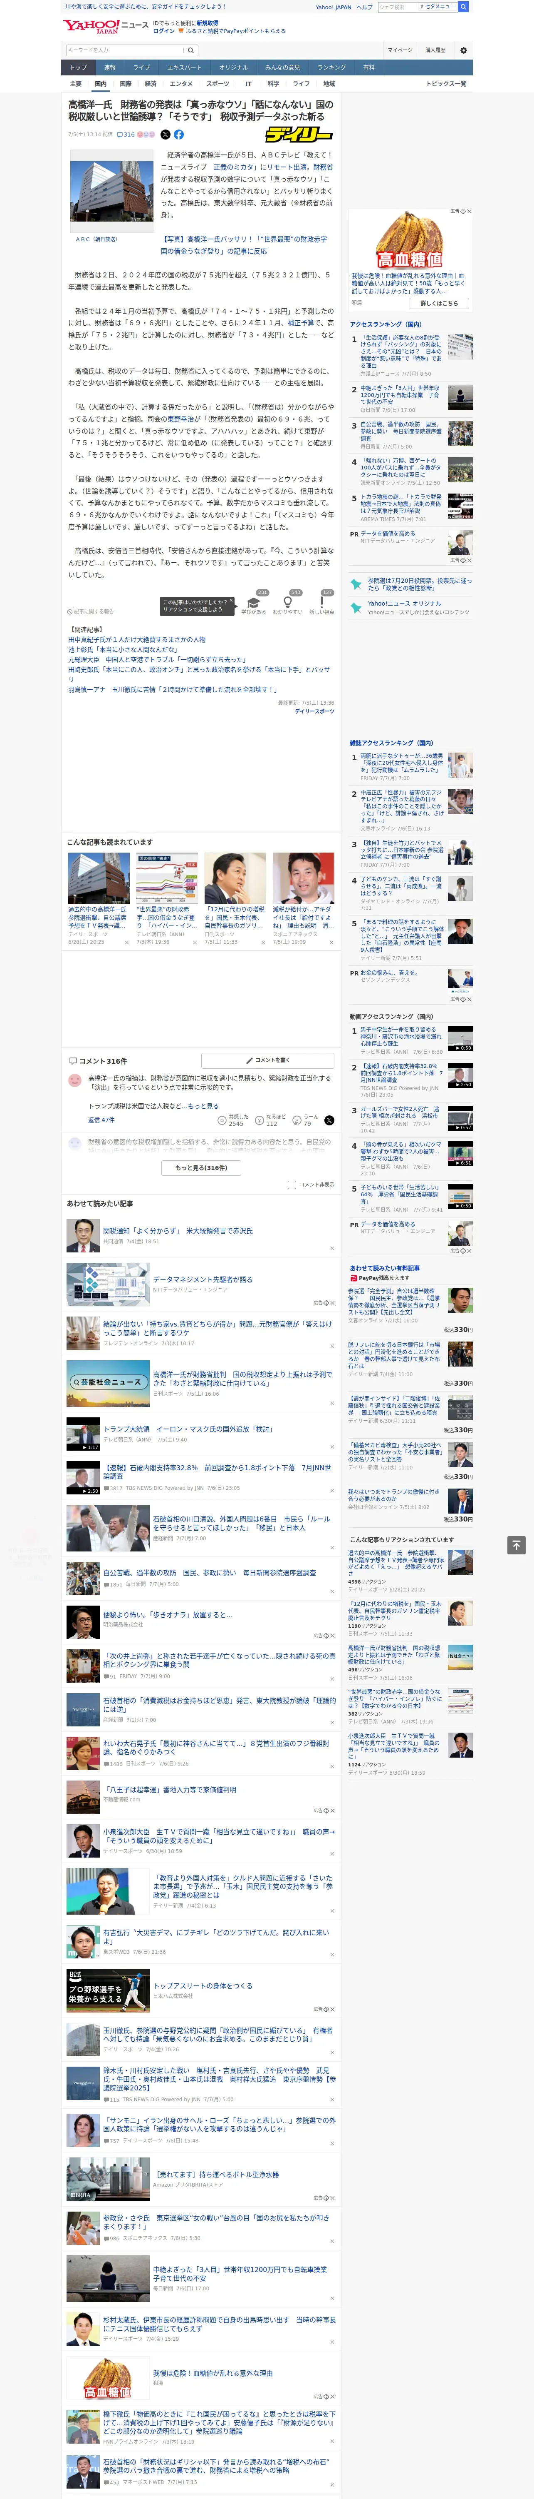Toggle the コメント非表示 checkbox
534x2499 pixels.
292,1185
